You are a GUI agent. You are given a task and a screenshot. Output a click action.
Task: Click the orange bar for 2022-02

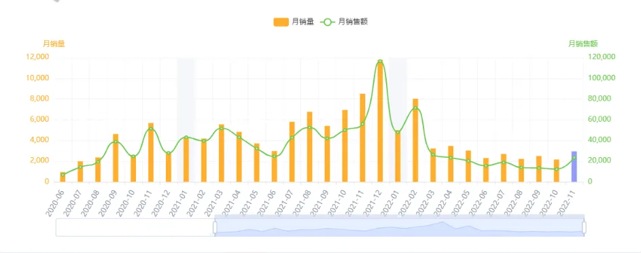coord(415,140)
